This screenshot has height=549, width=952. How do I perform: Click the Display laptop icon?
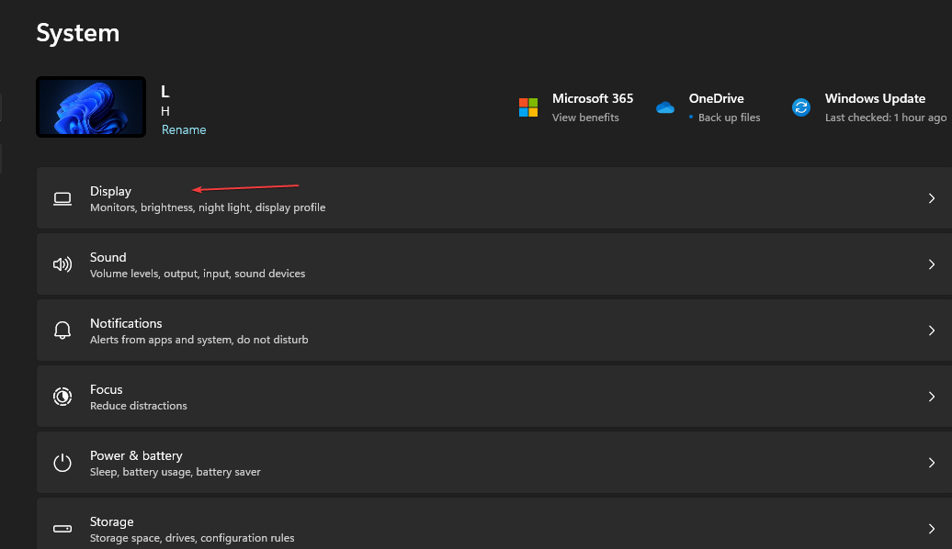tap(62, 198)
